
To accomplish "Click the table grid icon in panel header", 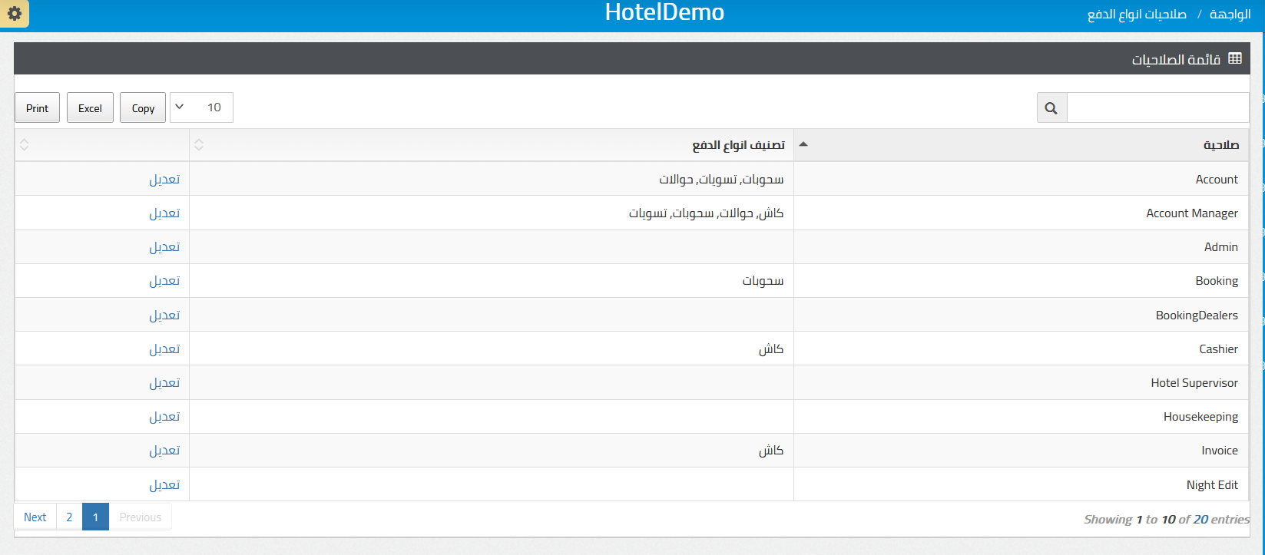I will coord(1235,58).
